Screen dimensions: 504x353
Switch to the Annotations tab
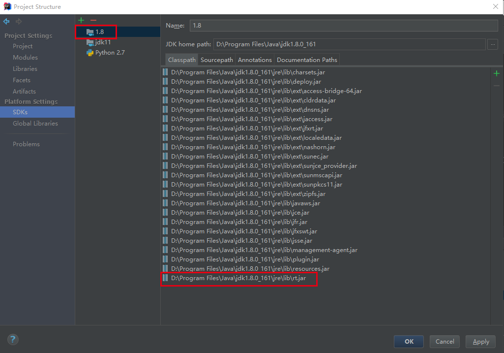(254, 60)
